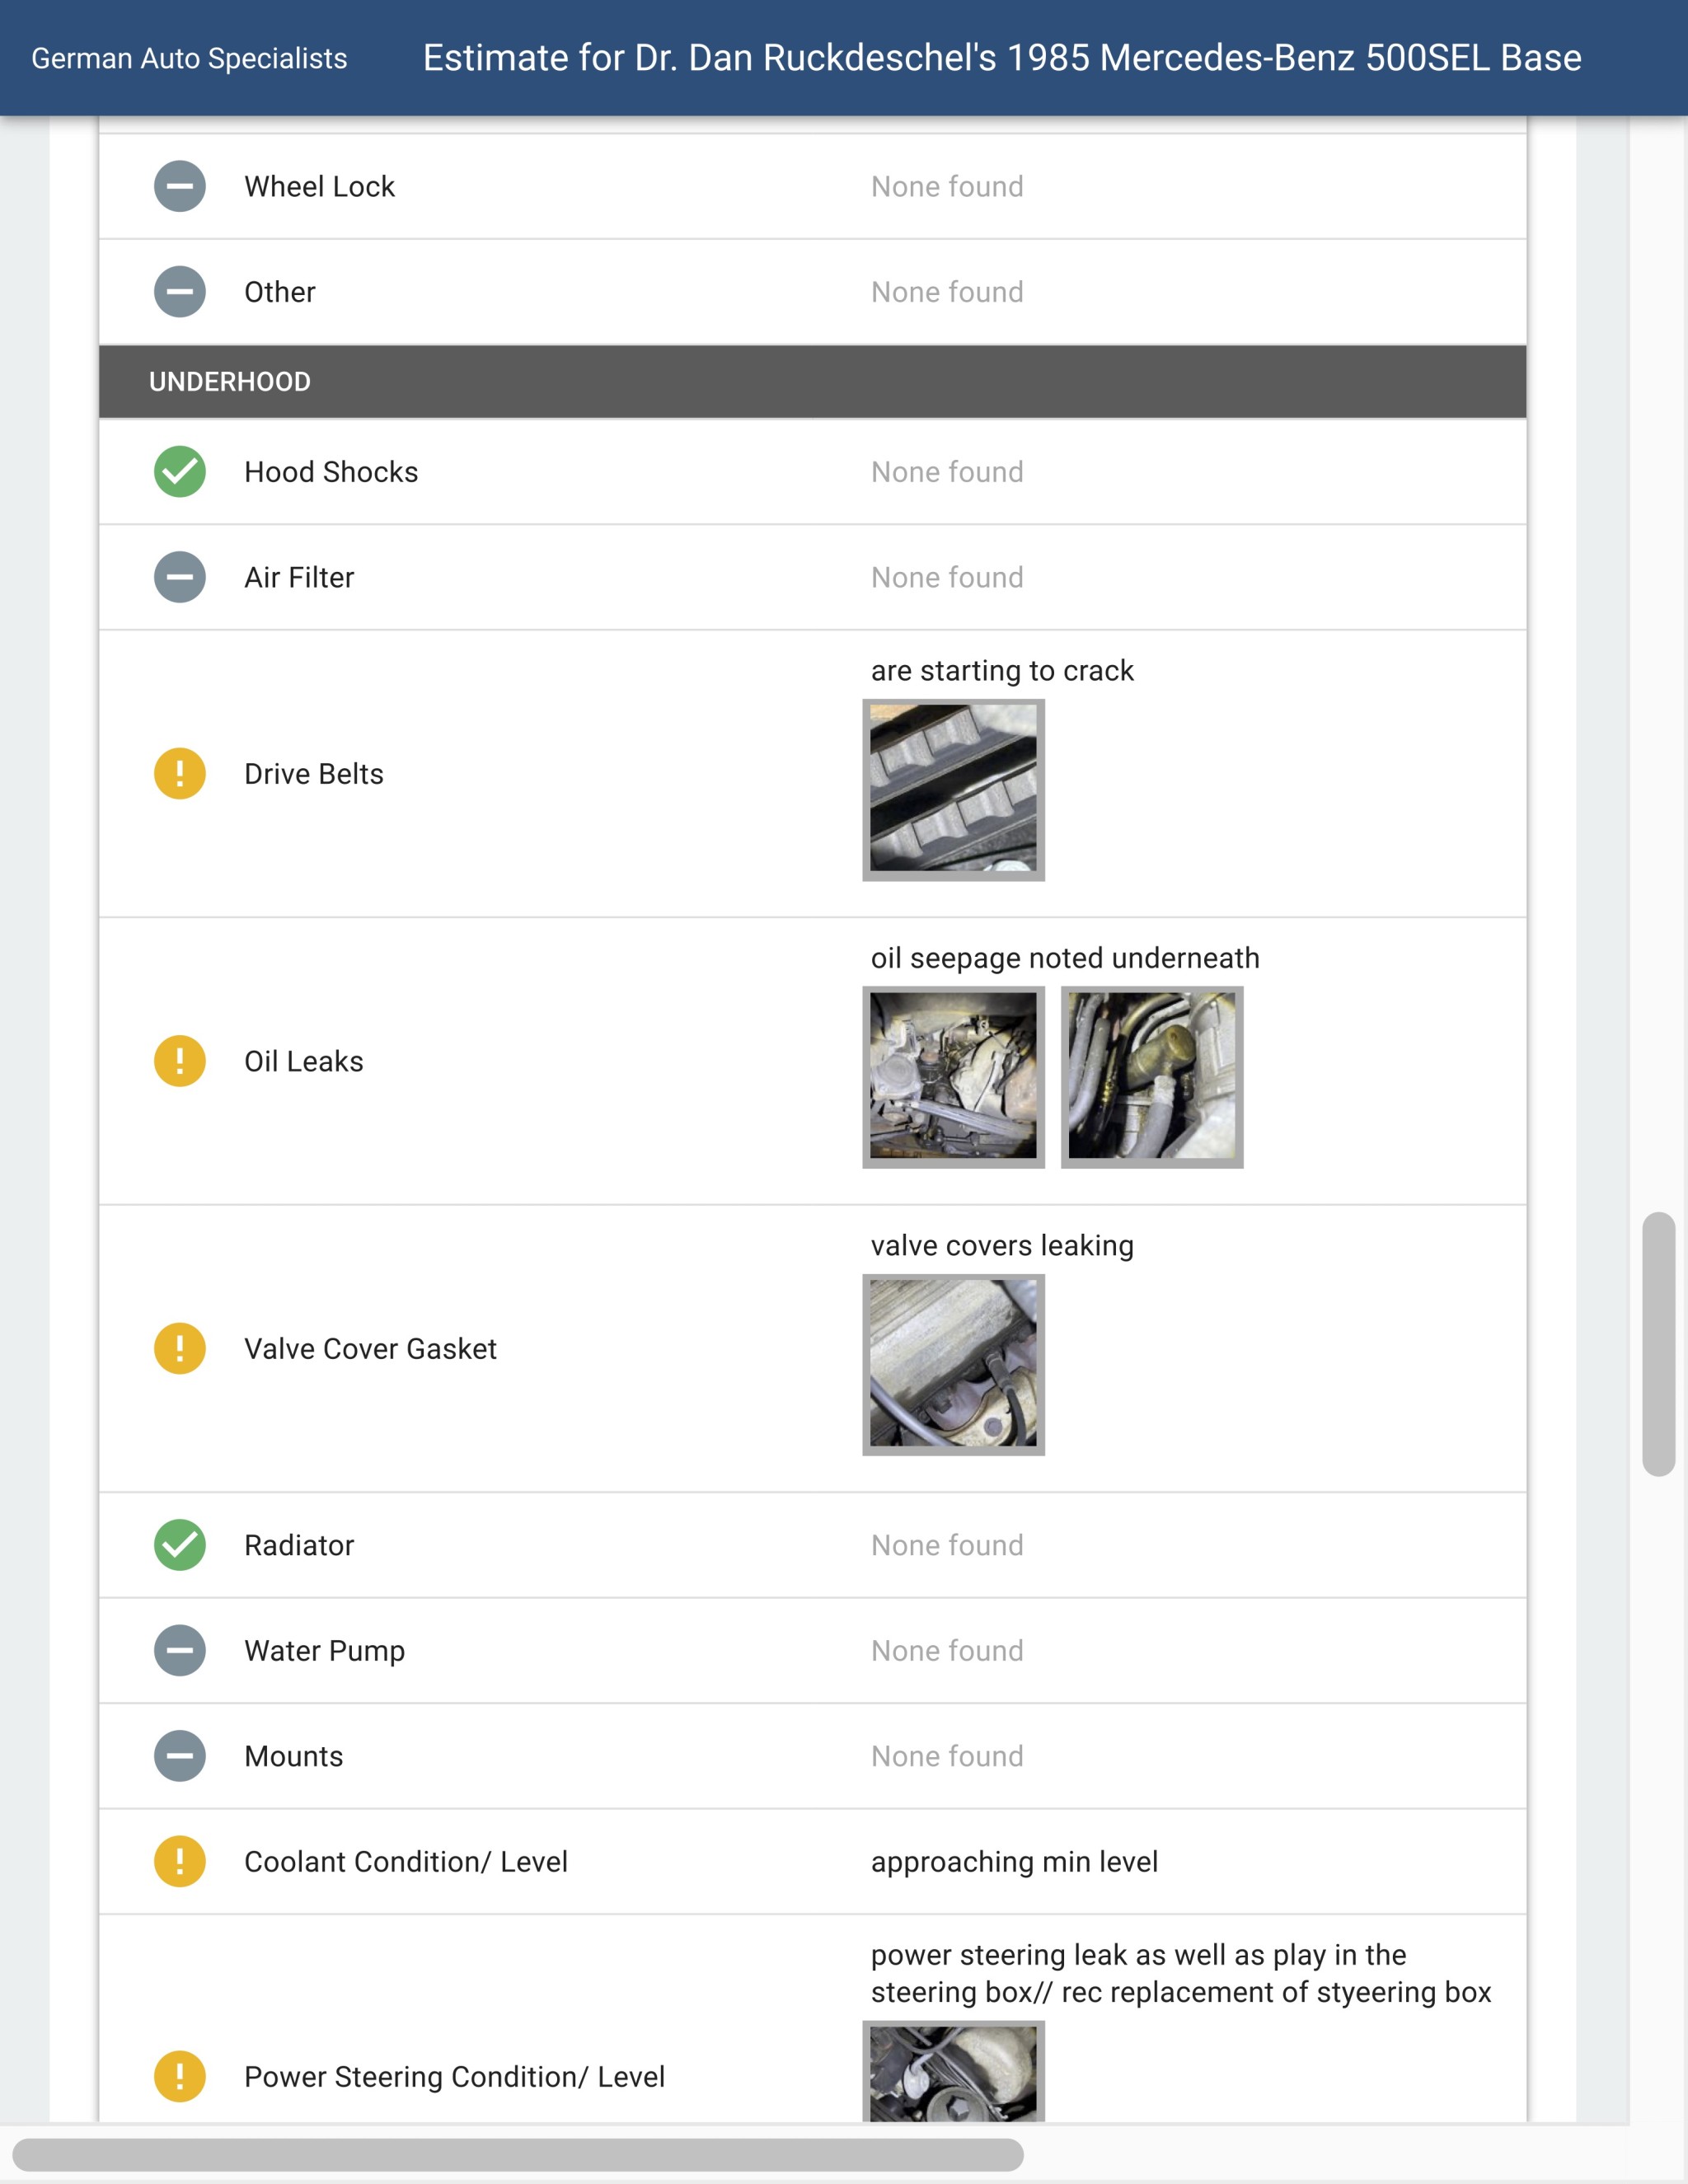This screenshot has height=2184, width=1688.
Task: Click the gray dash icon for Wheel Lock
Action: click(x=180, y=186)
